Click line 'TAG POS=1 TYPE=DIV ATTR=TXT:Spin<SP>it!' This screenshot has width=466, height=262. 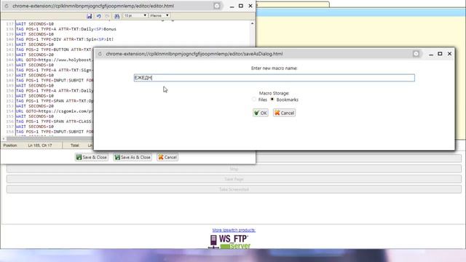65,39
